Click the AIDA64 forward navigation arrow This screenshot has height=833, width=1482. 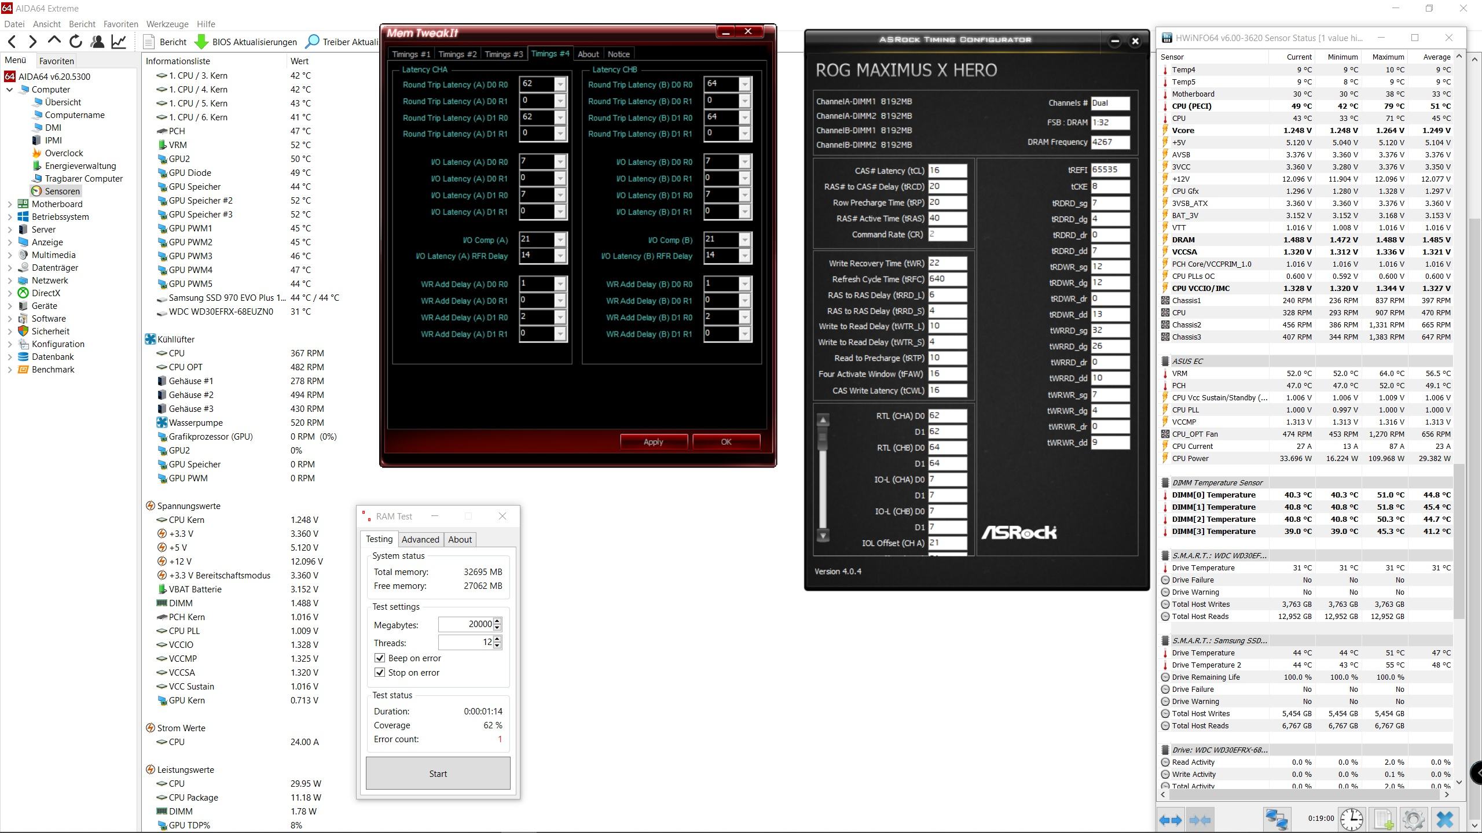[x=32, y=42]
